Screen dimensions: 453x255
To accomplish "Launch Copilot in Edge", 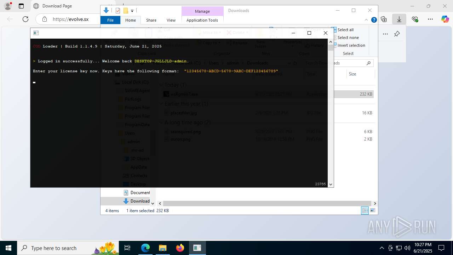I will point(445,19).
